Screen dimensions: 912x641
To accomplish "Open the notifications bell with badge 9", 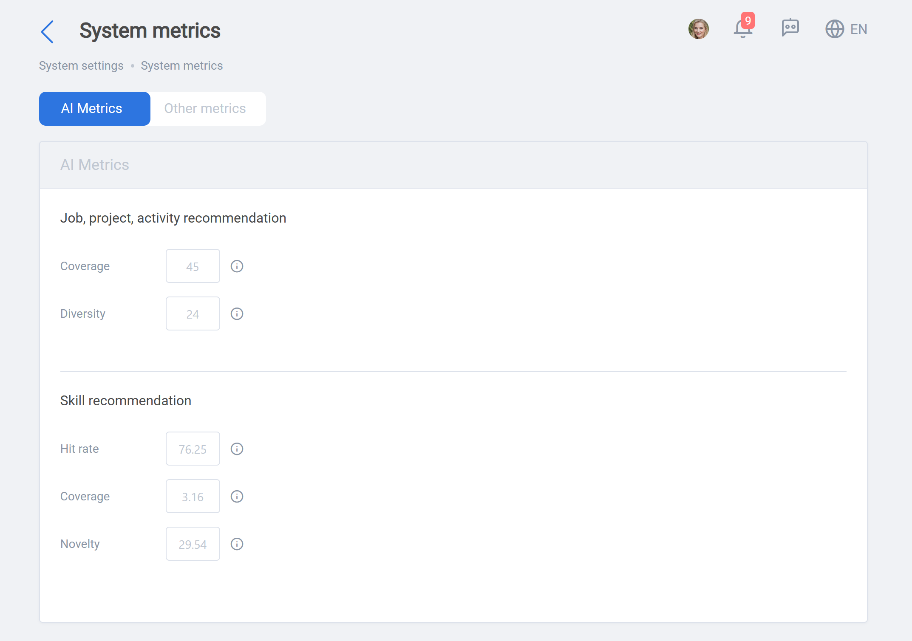I will click(x=743, y=26).
